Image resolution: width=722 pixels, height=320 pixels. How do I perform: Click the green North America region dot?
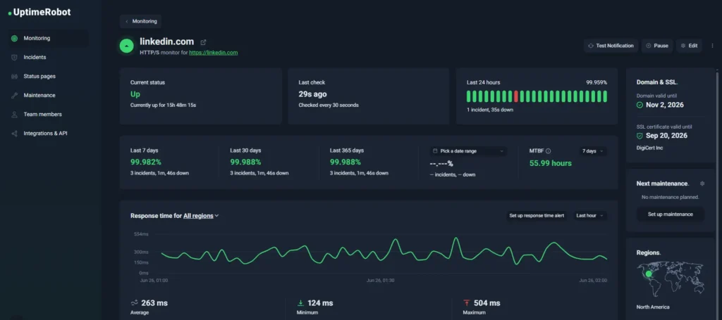click(649, 274)
